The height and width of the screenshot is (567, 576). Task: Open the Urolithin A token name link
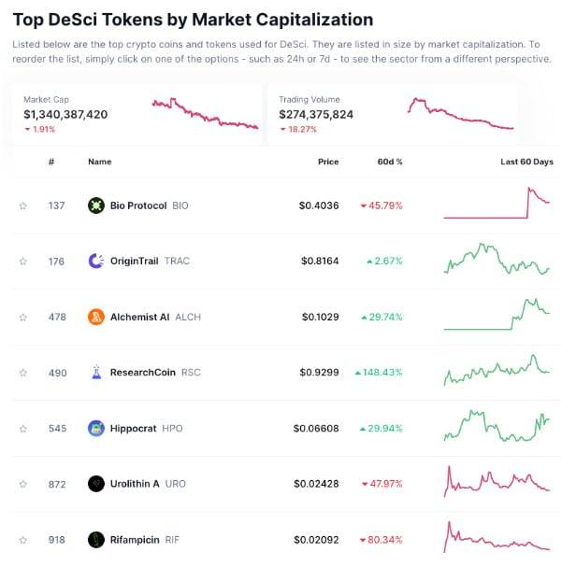(x=136, y=483)
